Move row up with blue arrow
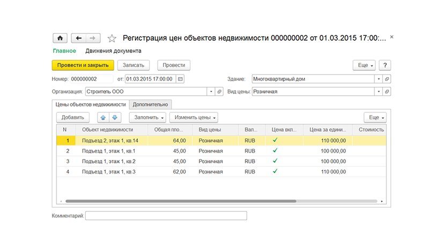 point(103,117)
